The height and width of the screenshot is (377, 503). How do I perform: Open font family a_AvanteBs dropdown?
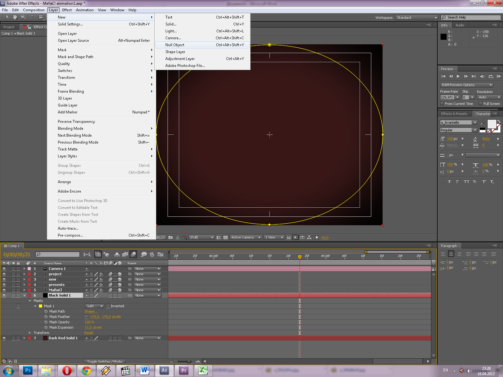[x=459, y=123]
